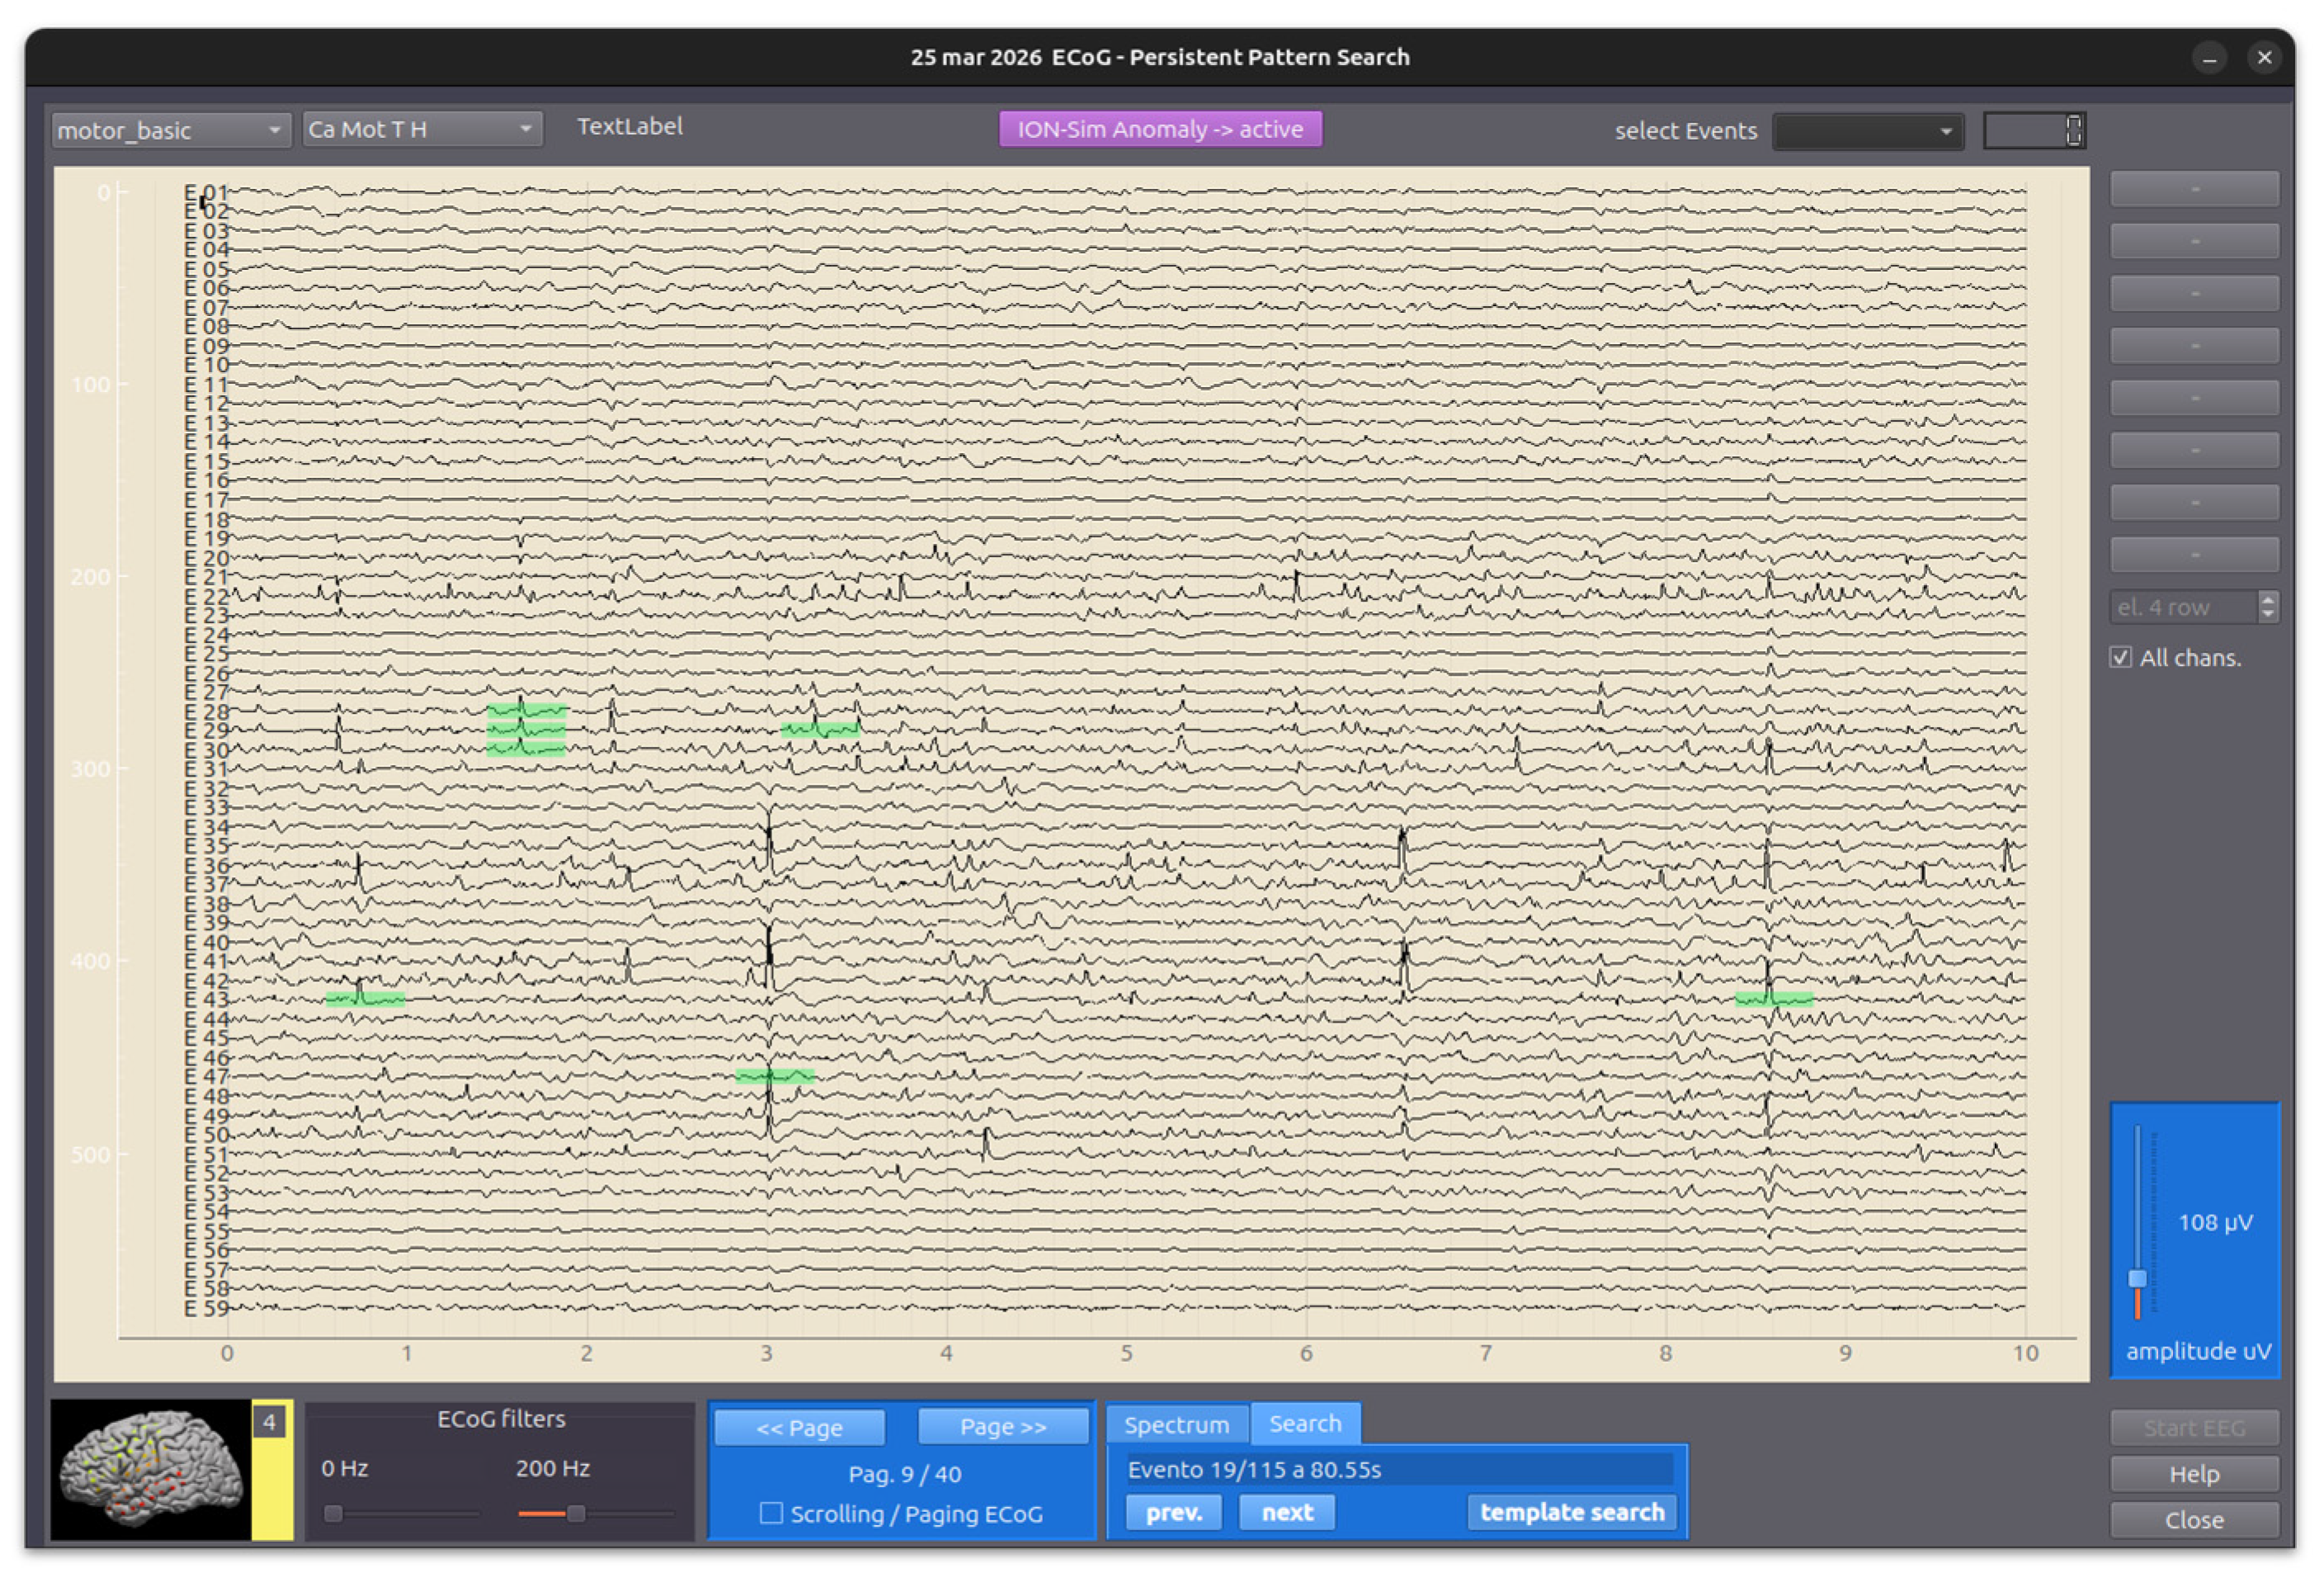Click the 200 Hz high filter slider handle
Image resolution: width=2324 pixels, height=1578 pixels.
click(576, 1514)
